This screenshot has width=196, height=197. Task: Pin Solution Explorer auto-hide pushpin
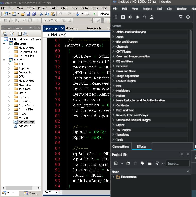(x=35, y=28)
